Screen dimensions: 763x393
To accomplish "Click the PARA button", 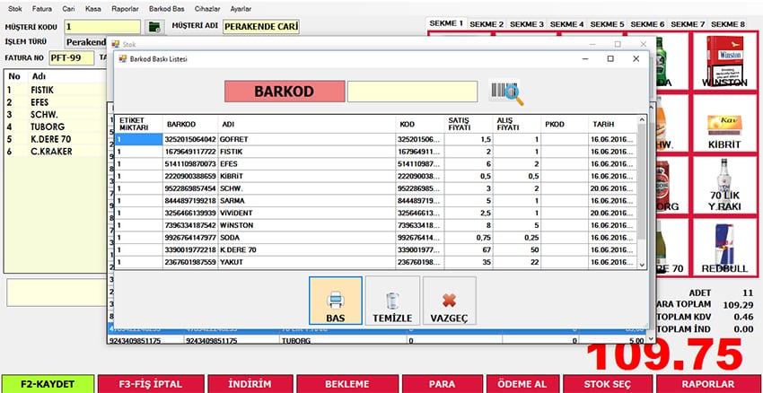I will click(442, 384).
